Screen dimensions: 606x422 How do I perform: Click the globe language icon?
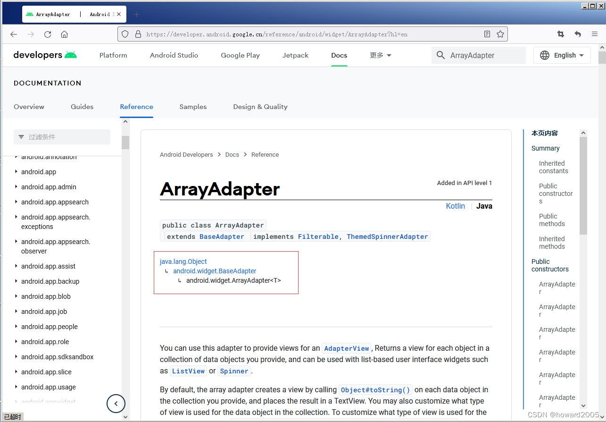[545, 55]
